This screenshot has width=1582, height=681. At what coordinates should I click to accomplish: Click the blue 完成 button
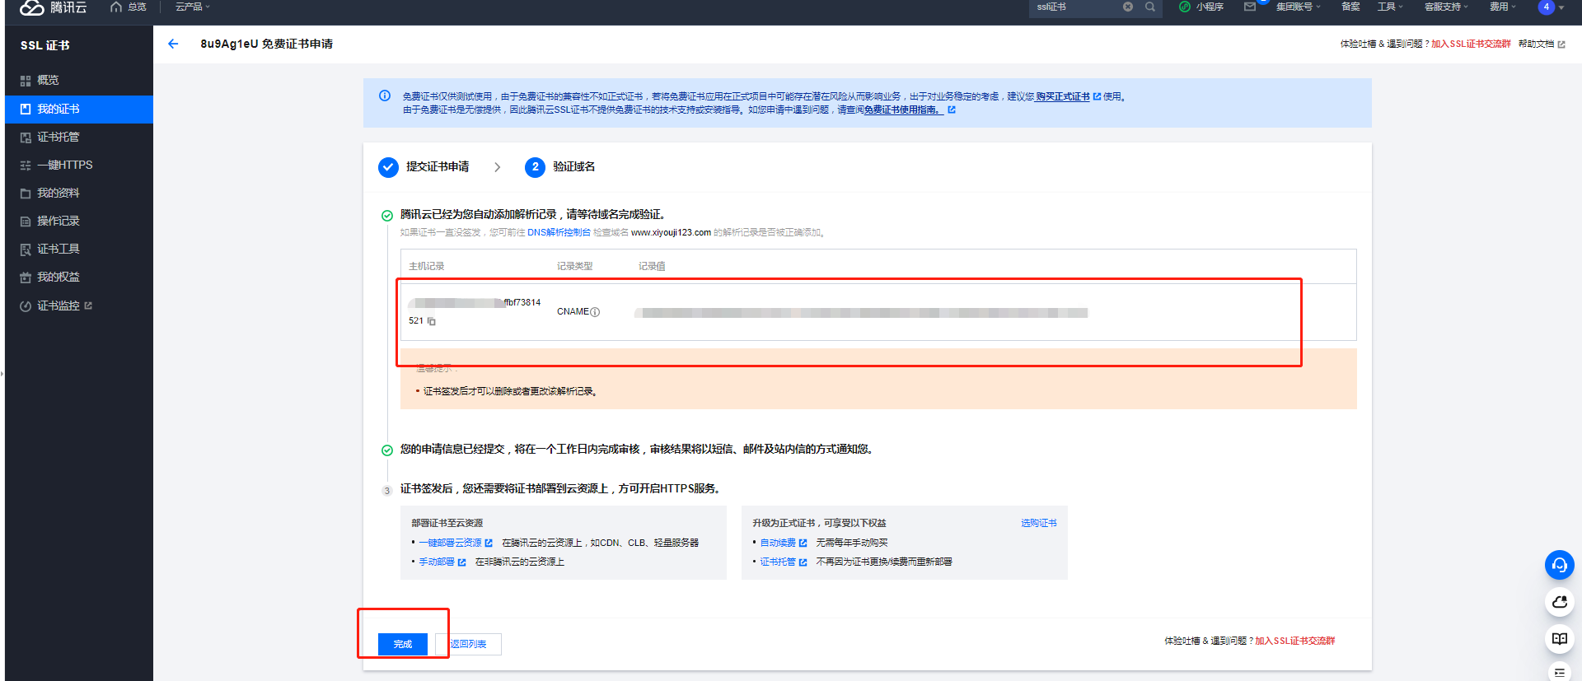[x=403, y=644]
